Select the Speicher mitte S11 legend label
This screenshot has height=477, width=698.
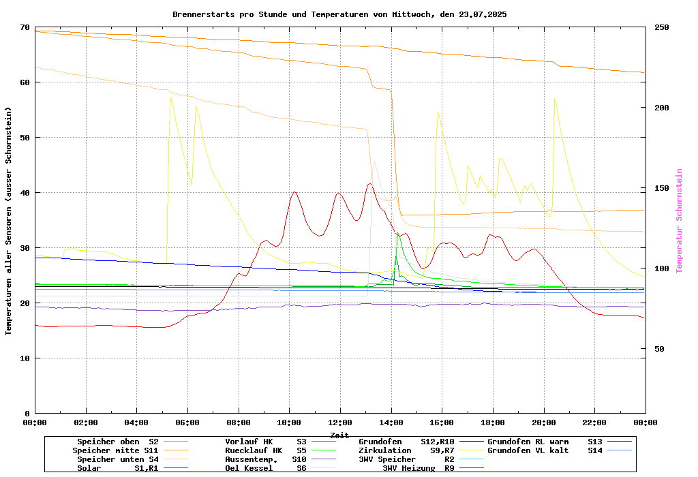pyautogui.click(x=115, y=450)
